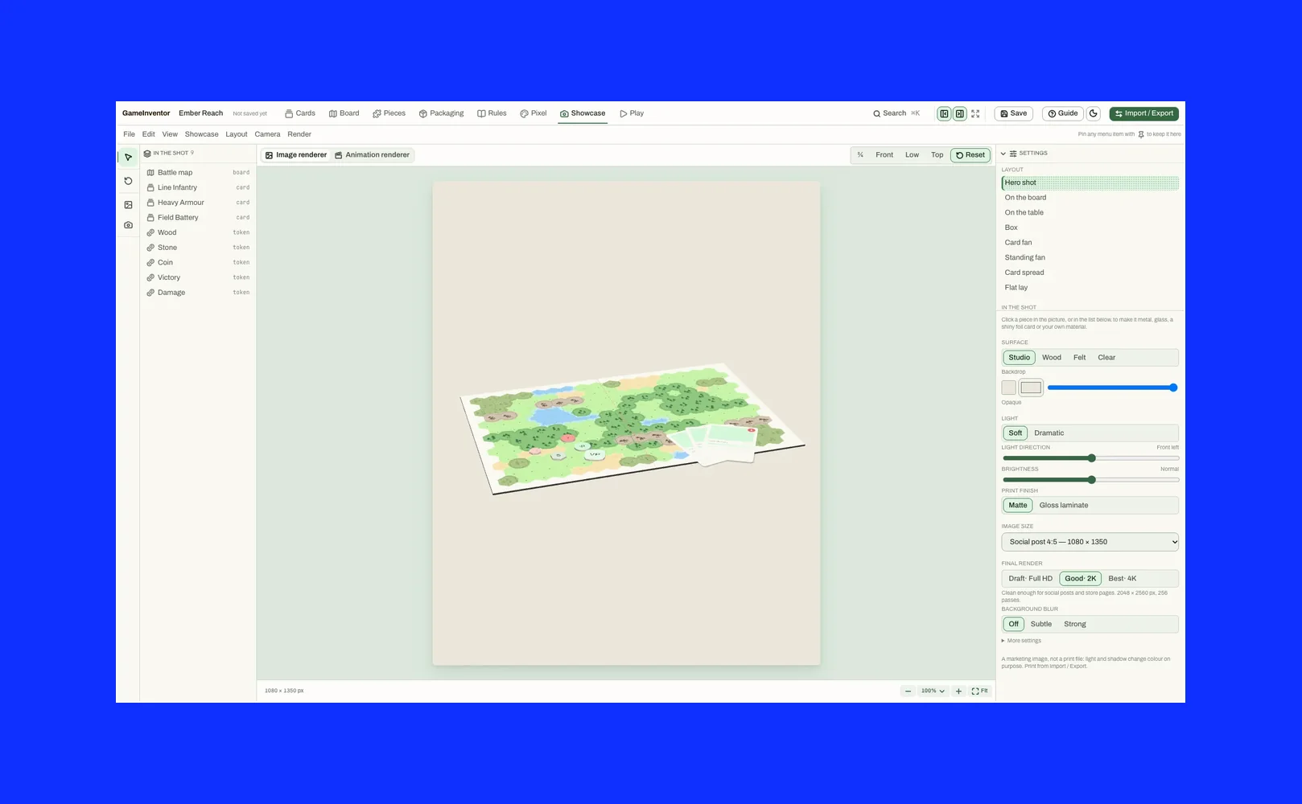Viewport: 1302px width, 804px height.
Task: Click the camera icon in left rail
Action: [128, 225]
